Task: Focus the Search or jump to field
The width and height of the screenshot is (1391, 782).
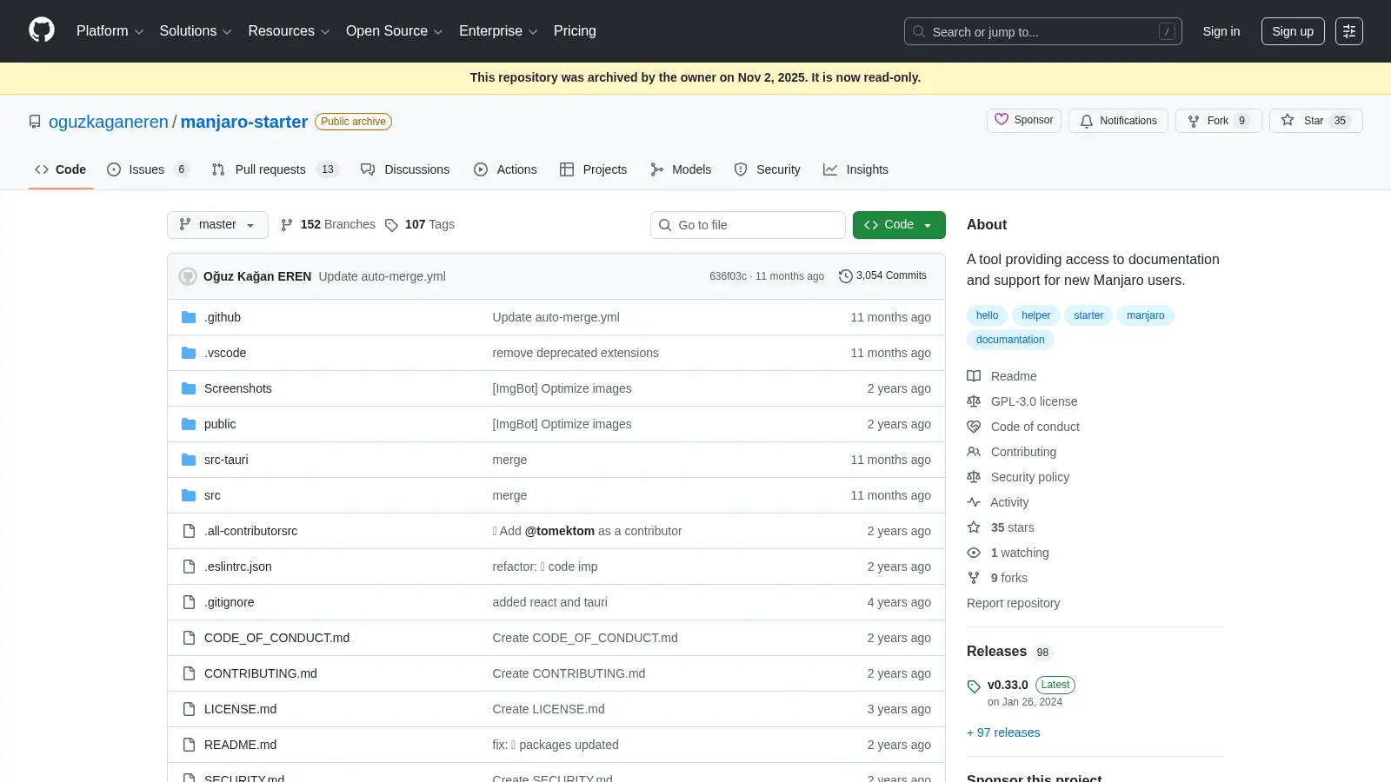Action: pos(1042,31)
